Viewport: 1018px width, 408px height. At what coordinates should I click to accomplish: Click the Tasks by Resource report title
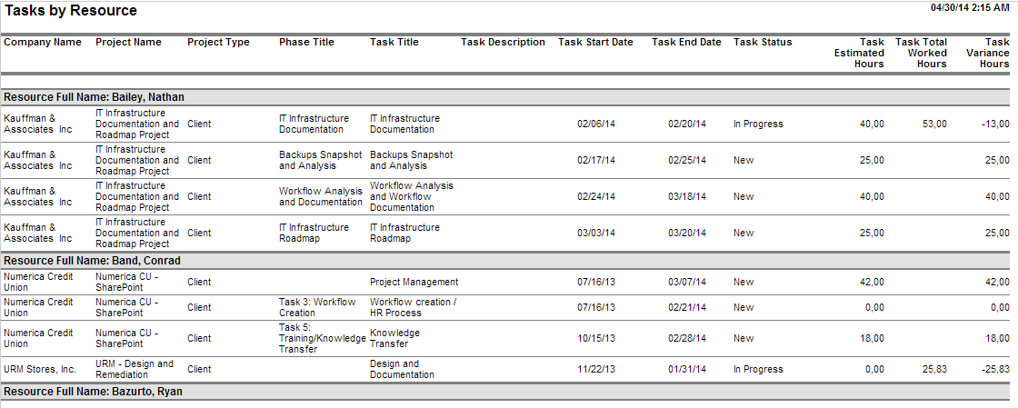pos(71,10)
